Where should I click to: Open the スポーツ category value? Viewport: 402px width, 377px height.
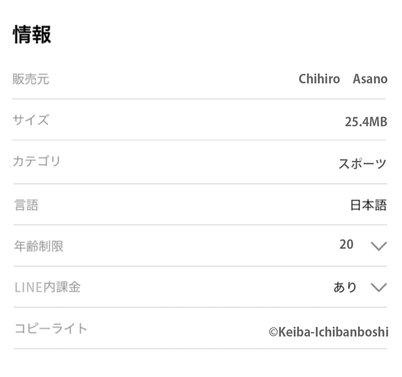(x=363, y=164)
